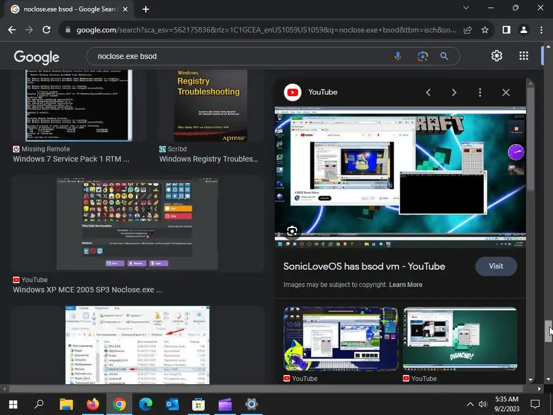Open the large preview image
Image resolution: width=553 pixels, height=415 pixels.
pyautogui.click(x=400, y=177)
